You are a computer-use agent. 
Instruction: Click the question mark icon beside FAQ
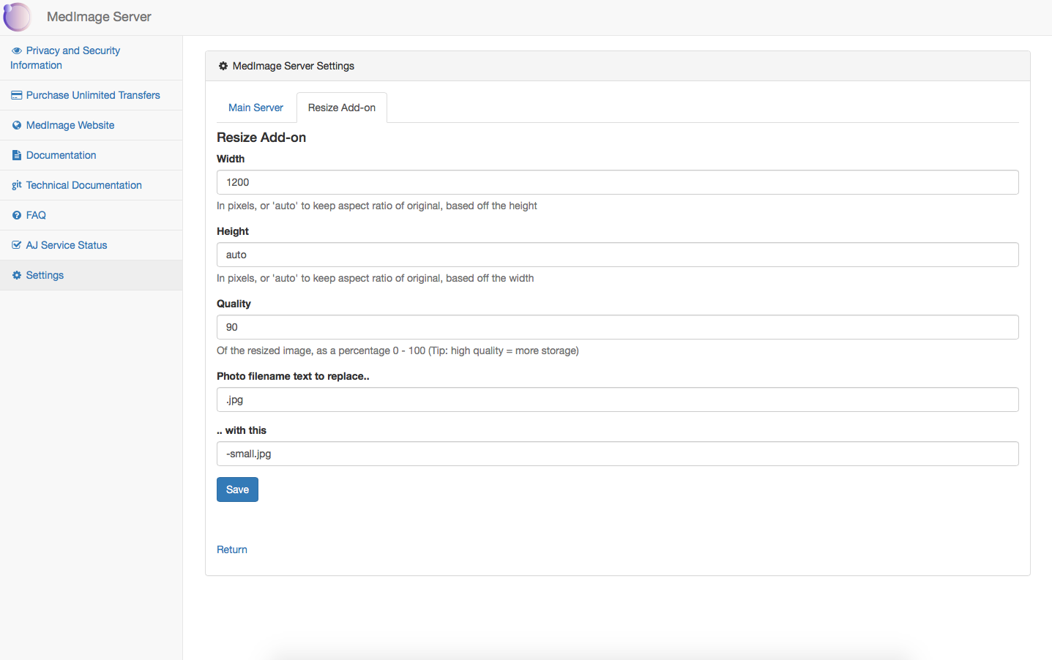(16, 215)
